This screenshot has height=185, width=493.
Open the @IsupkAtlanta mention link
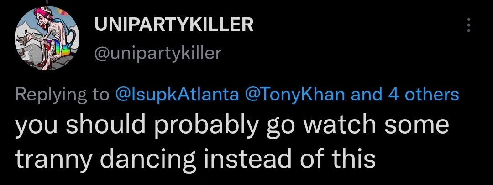[x=177, y=94]
